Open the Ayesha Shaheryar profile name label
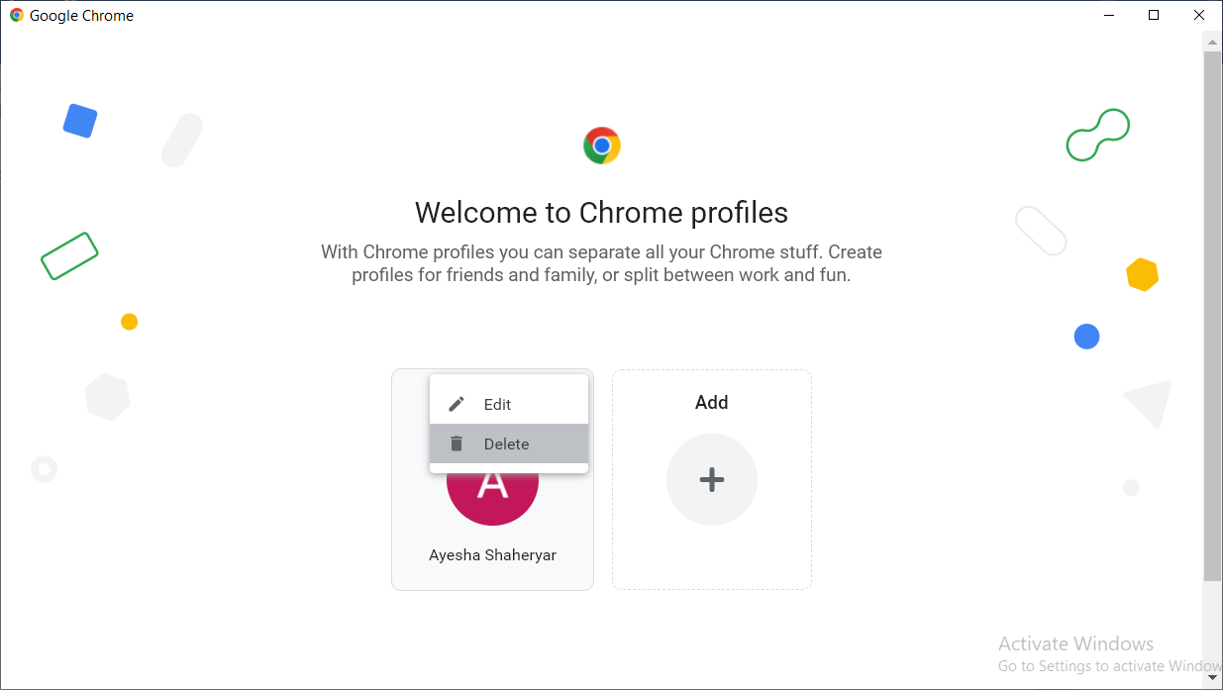Image resolution: width=1223 pixels, height=690 pixels. [492, 555]
